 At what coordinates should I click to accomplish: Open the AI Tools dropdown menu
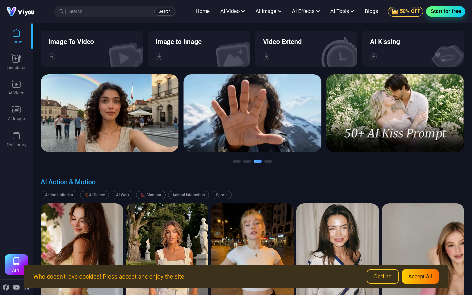342,11
